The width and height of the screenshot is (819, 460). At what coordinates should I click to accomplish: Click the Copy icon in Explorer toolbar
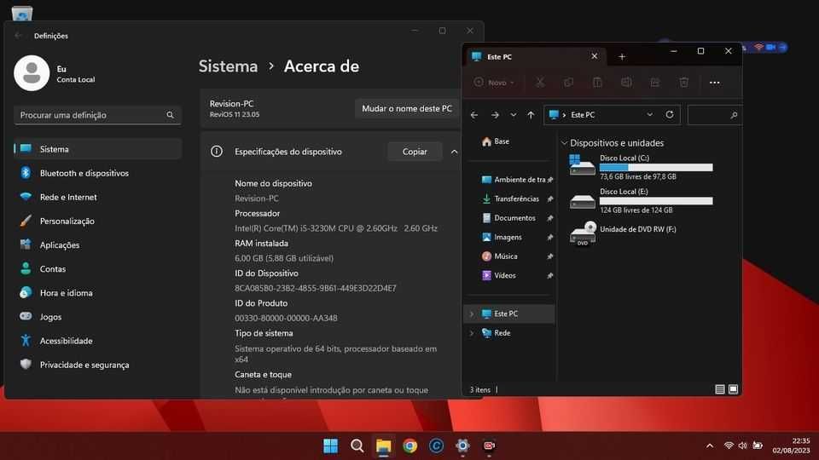[569, 83]
